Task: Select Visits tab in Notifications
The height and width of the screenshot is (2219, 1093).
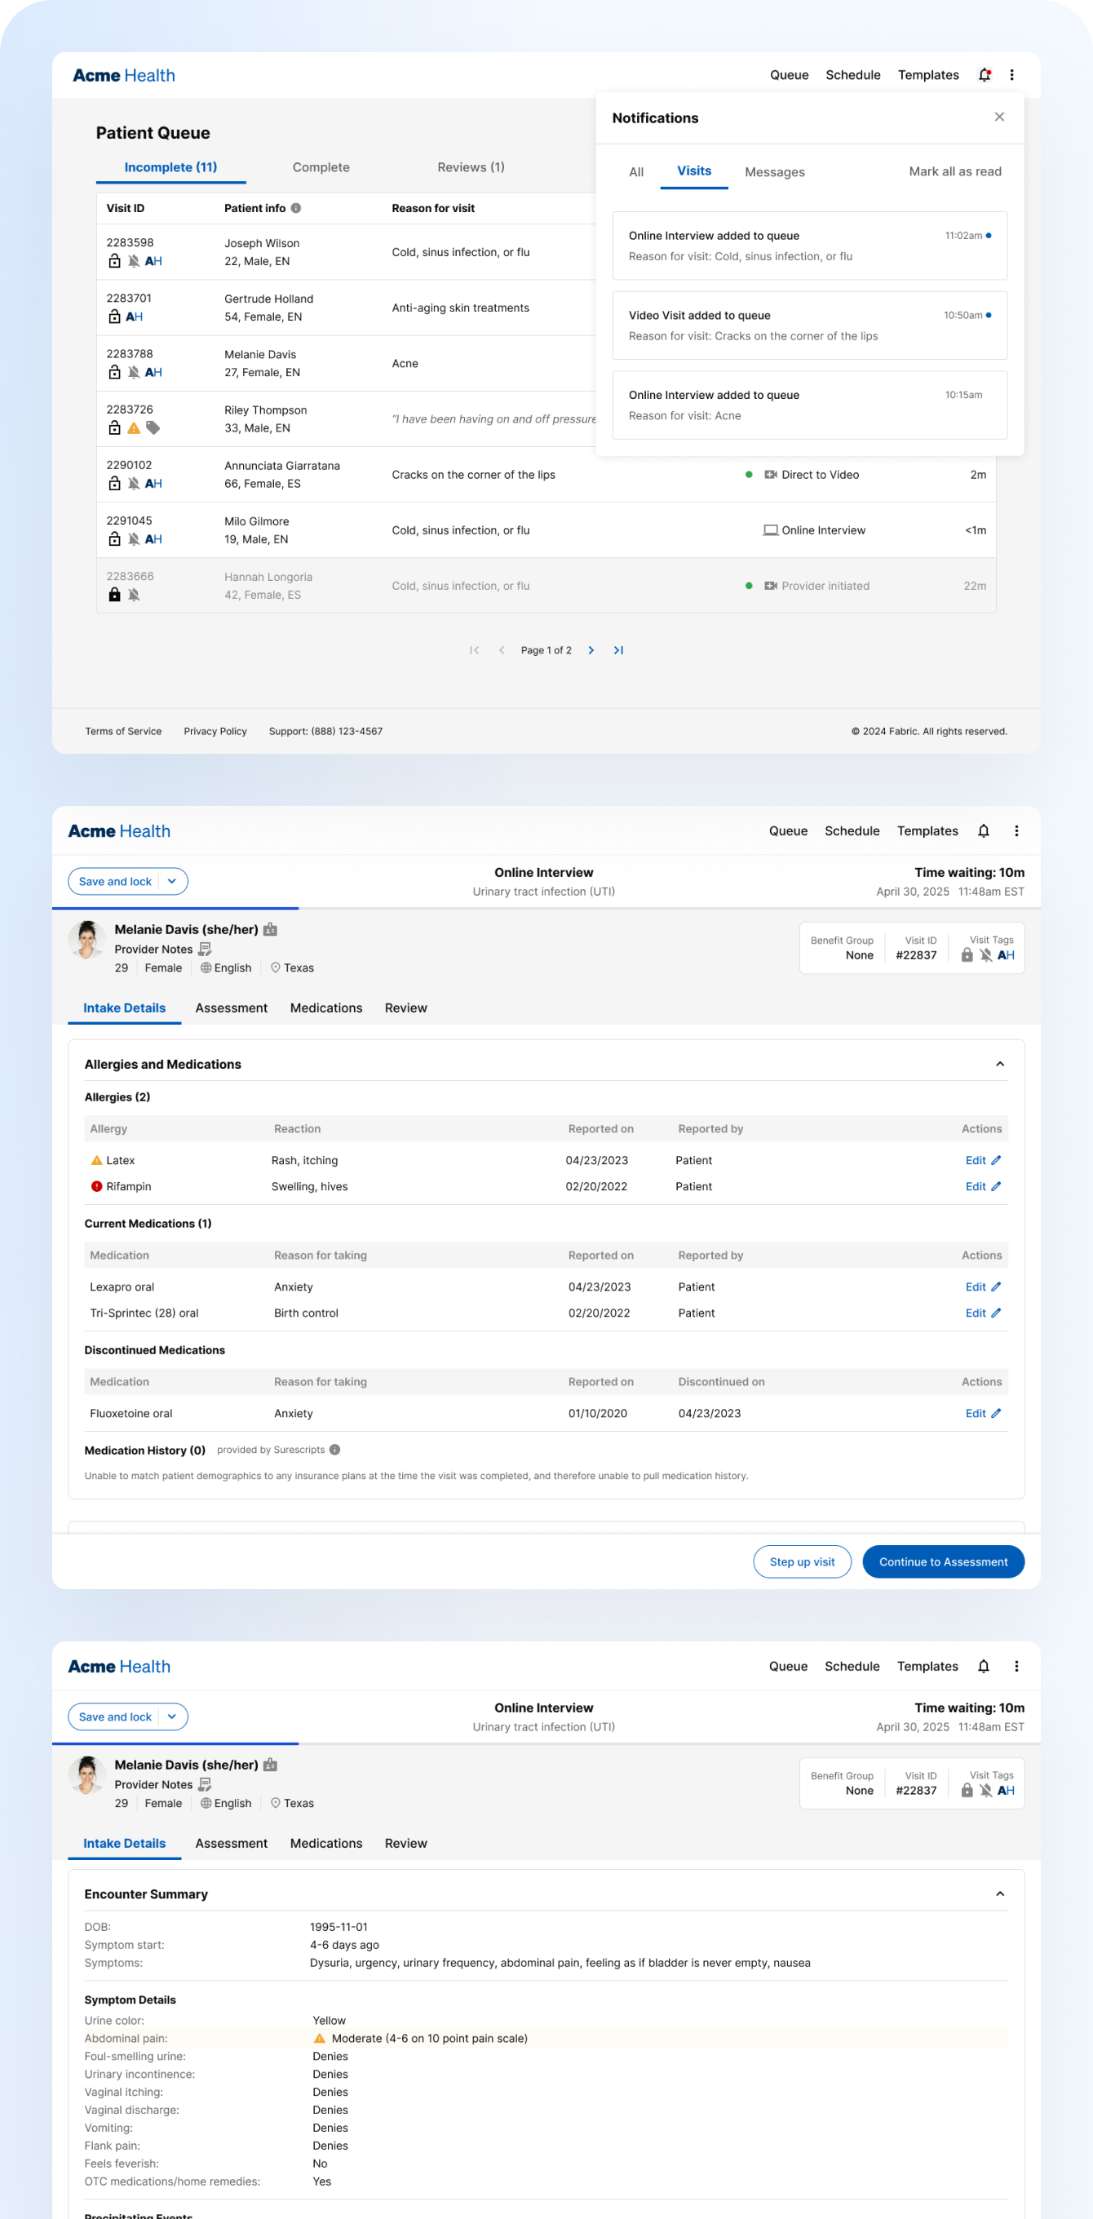Action: click(x=694, y=171)
